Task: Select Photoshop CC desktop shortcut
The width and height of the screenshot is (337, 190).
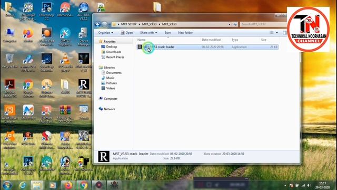Action: coord(47,11)
